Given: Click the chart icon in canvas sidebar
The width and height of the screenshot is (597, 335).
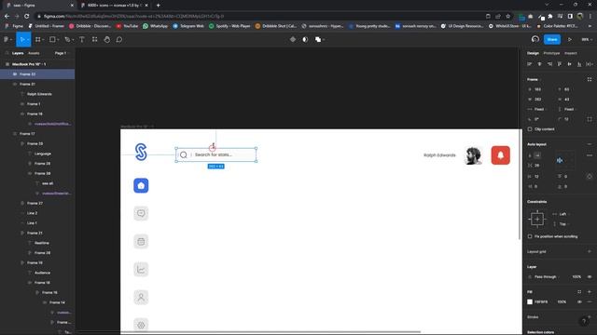Looking at the screenshot, I should [141, 269].
